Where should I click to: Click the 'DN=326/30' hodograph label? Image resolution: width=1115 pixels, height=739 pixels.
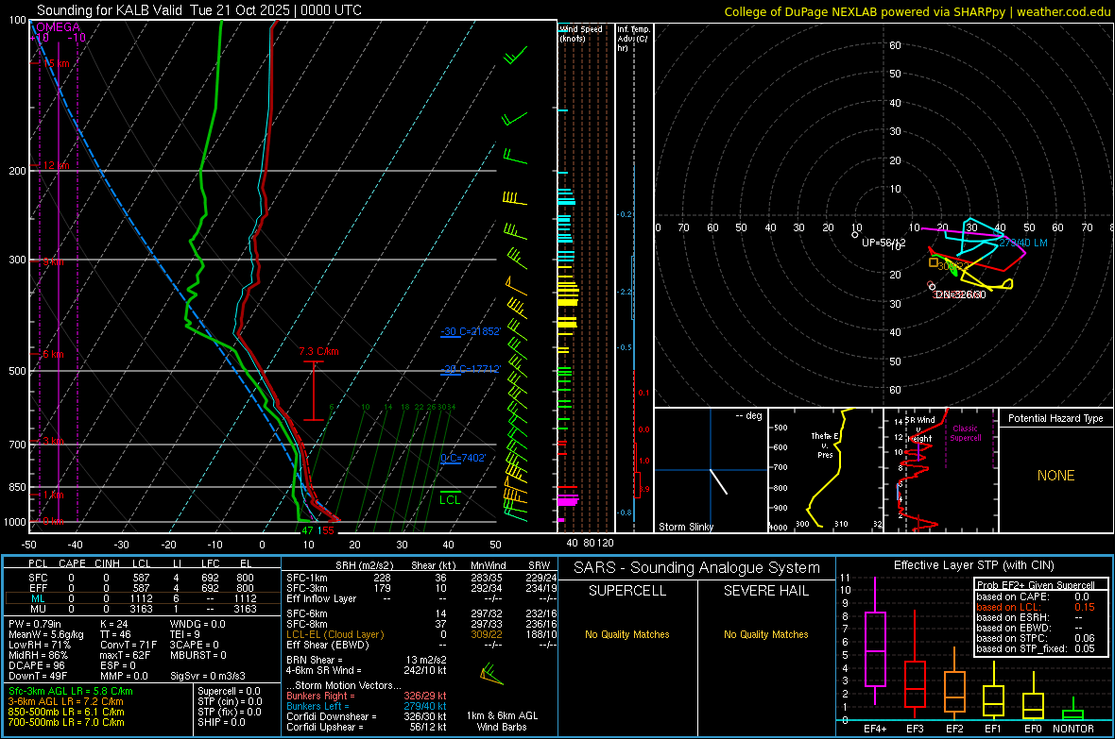point(960,294)
